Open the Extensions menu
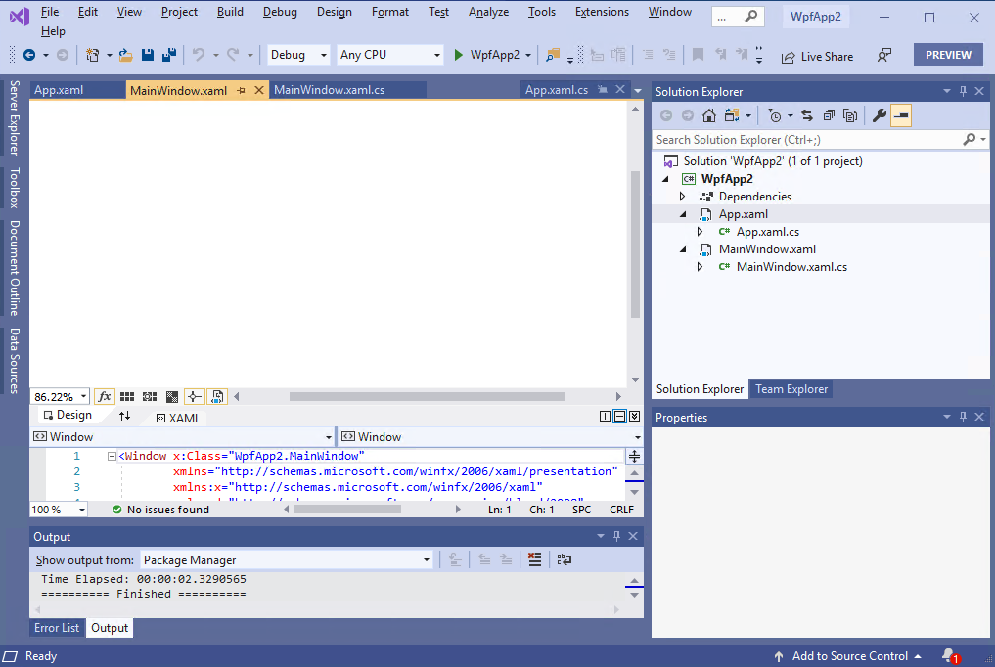The image size is (995, 667). click(x=602, y=12)
